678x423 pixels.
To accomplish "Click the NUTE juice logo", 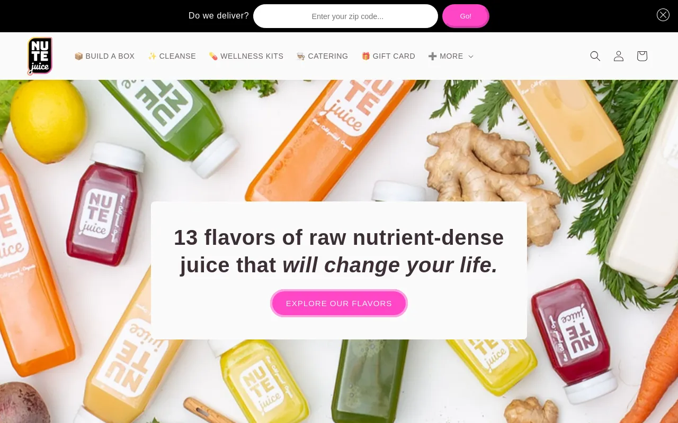I will 40,56.
